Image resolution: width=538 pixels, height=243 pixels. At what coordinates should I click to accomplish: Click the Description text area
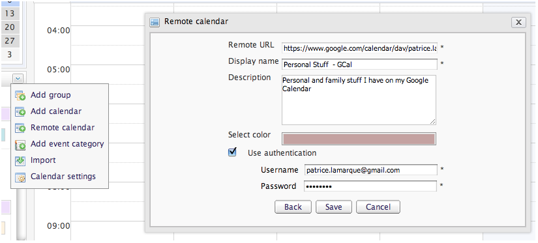click(359, 100)
